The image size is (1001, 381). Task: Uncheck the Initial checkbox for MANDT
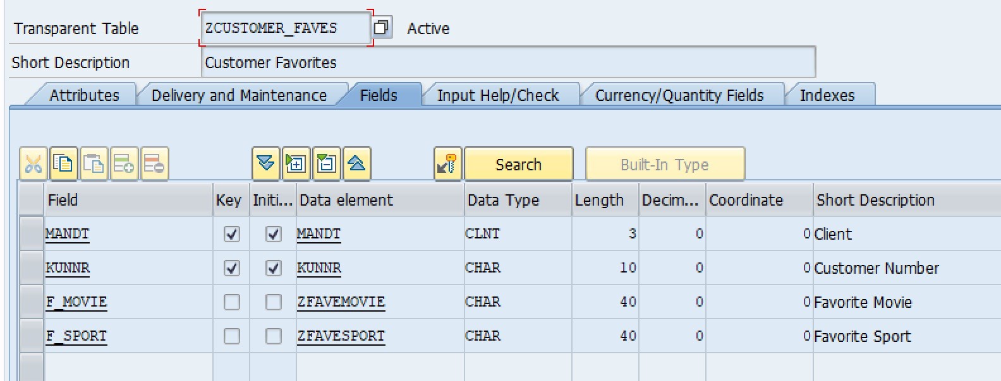pos(273,234)
